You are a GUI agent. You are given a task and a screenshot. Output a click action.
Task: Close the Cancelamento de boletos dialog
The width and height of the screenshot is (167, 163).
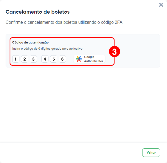point(161,5)
